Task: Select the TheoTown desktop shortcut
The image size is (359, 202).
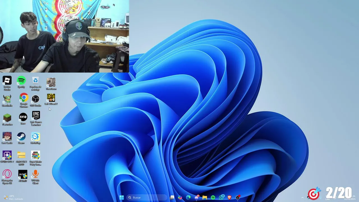Action: point(51,84)
